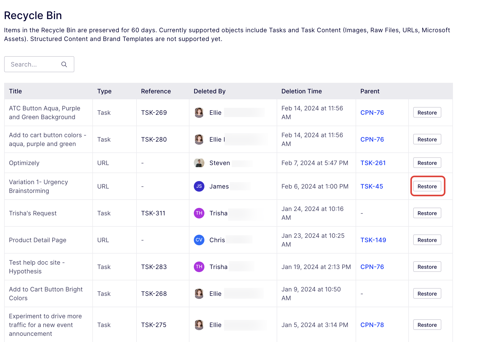Click Ellie's avatar in the TSK-269 row
479x342 pixels.
click(x=199, y=113)
